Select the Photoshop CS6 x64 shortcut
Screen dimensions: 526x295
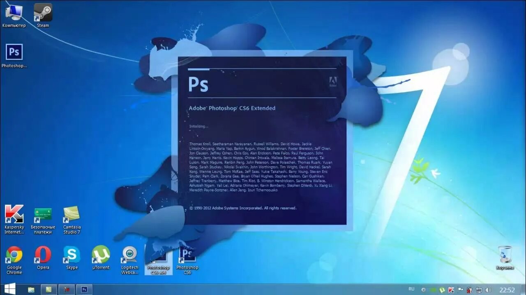click(x=158, y=261)
